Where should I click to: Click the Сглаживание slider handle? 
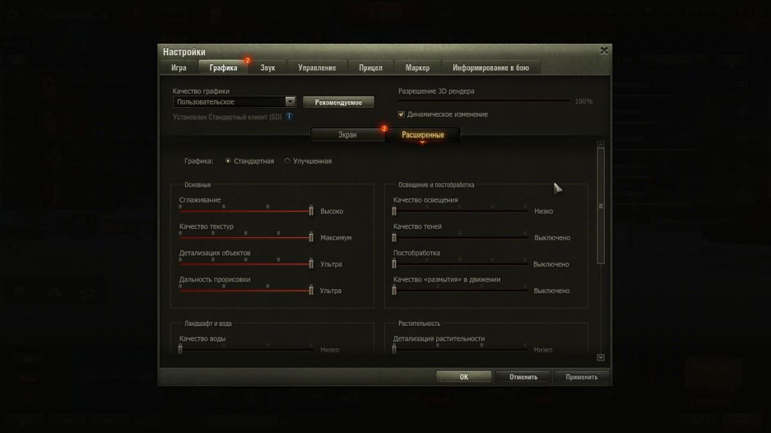click(x=311, y=210)
